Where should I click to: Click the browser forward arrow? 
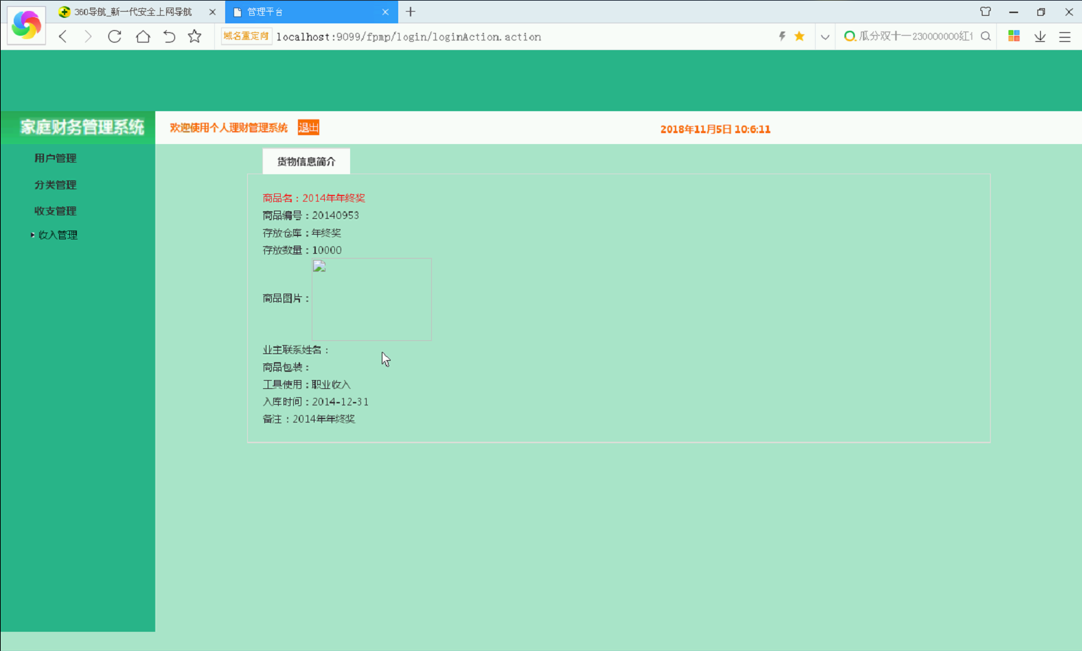[88, 36]
